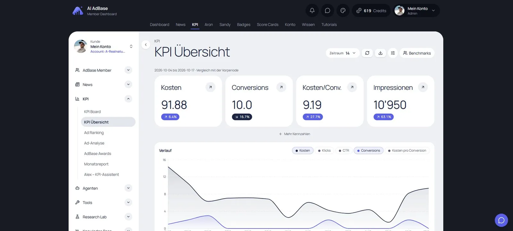Toggle the Klicks chart series
Screen dimensions: 513x231
click(x=324, y=150)
